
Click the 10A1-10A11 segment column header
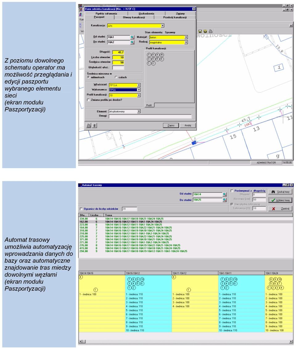click(241, 273)
